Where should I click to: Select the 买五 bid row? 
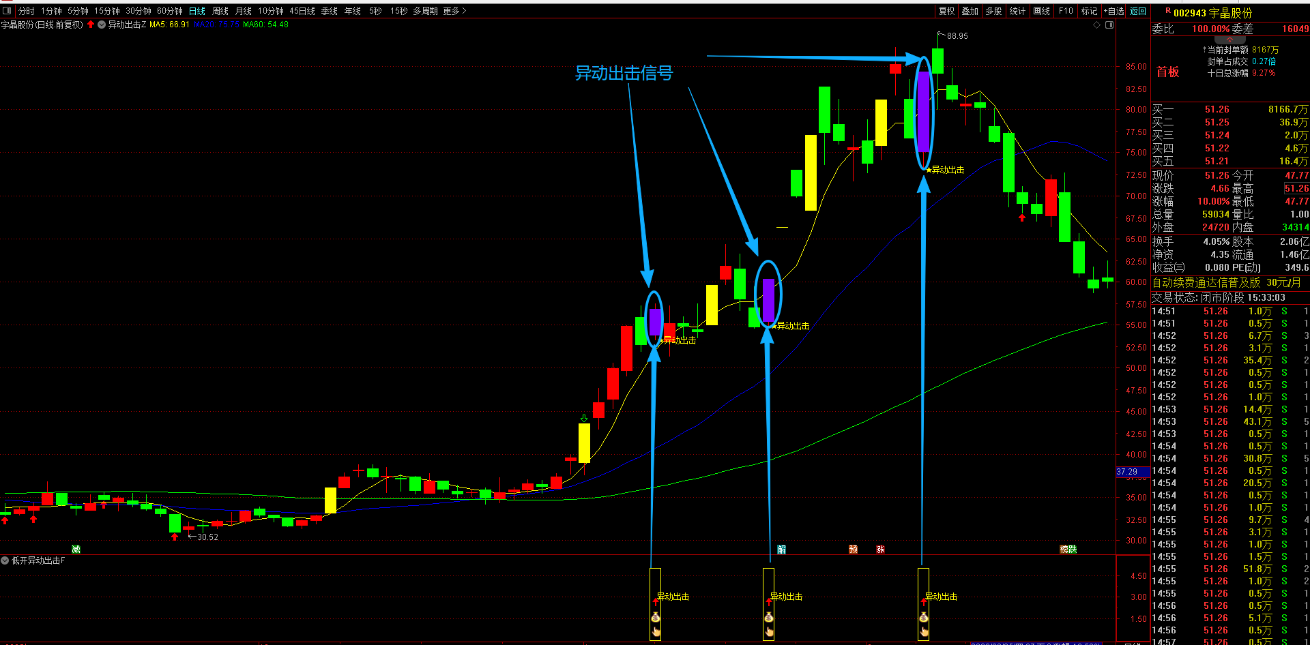(x=1230, y=161)
